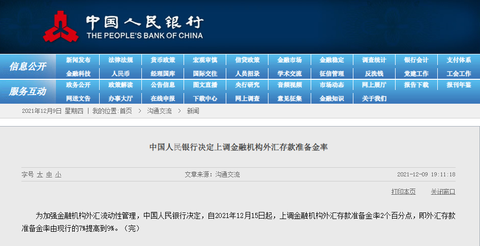
Task: Open 报刊年鉴 menu item
Action: (459, 85)
